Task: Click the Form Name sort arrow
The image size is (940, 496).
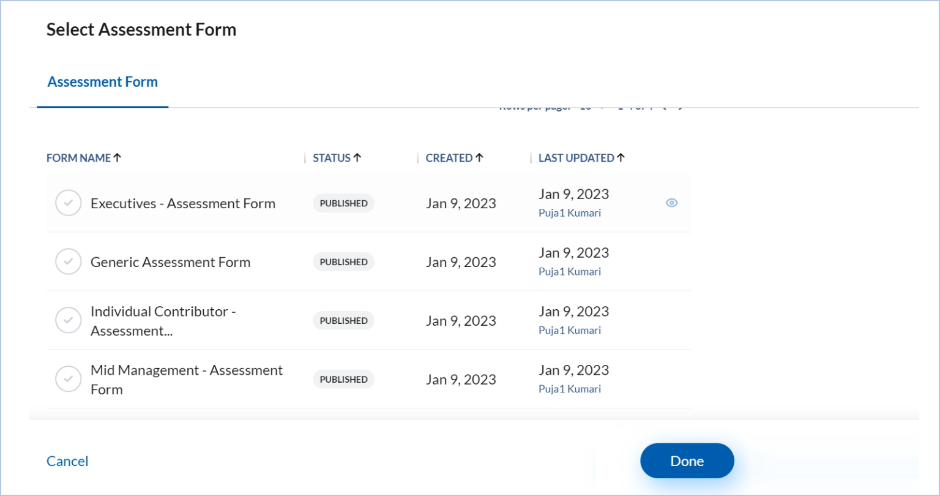Action: coord(117,158)
